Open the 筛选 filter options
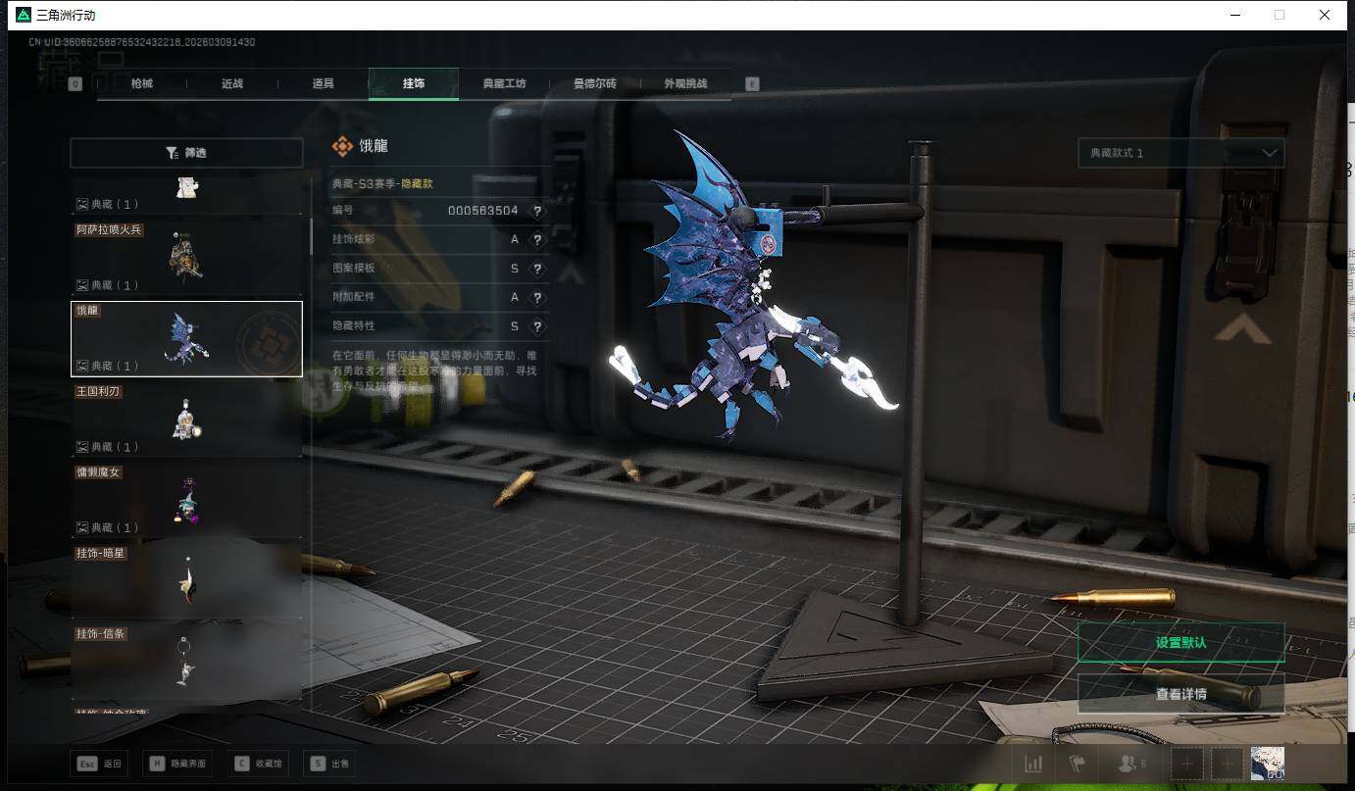This screenshot has height=791, width=1355. point(186,153)
